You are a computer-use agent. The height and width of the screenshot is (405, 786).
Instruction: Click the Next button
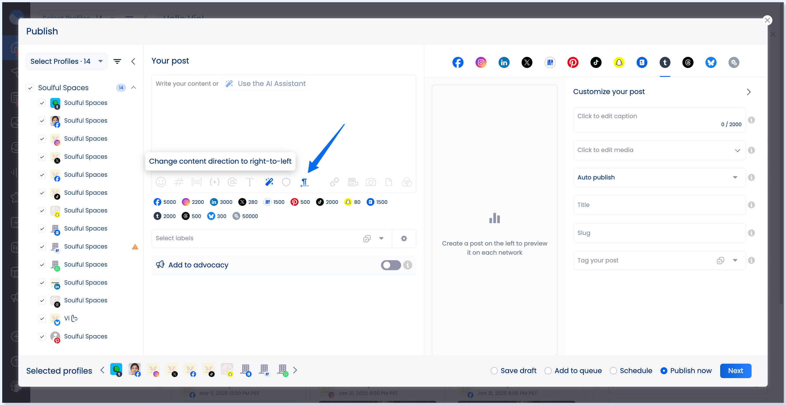[x=735, y=371]
